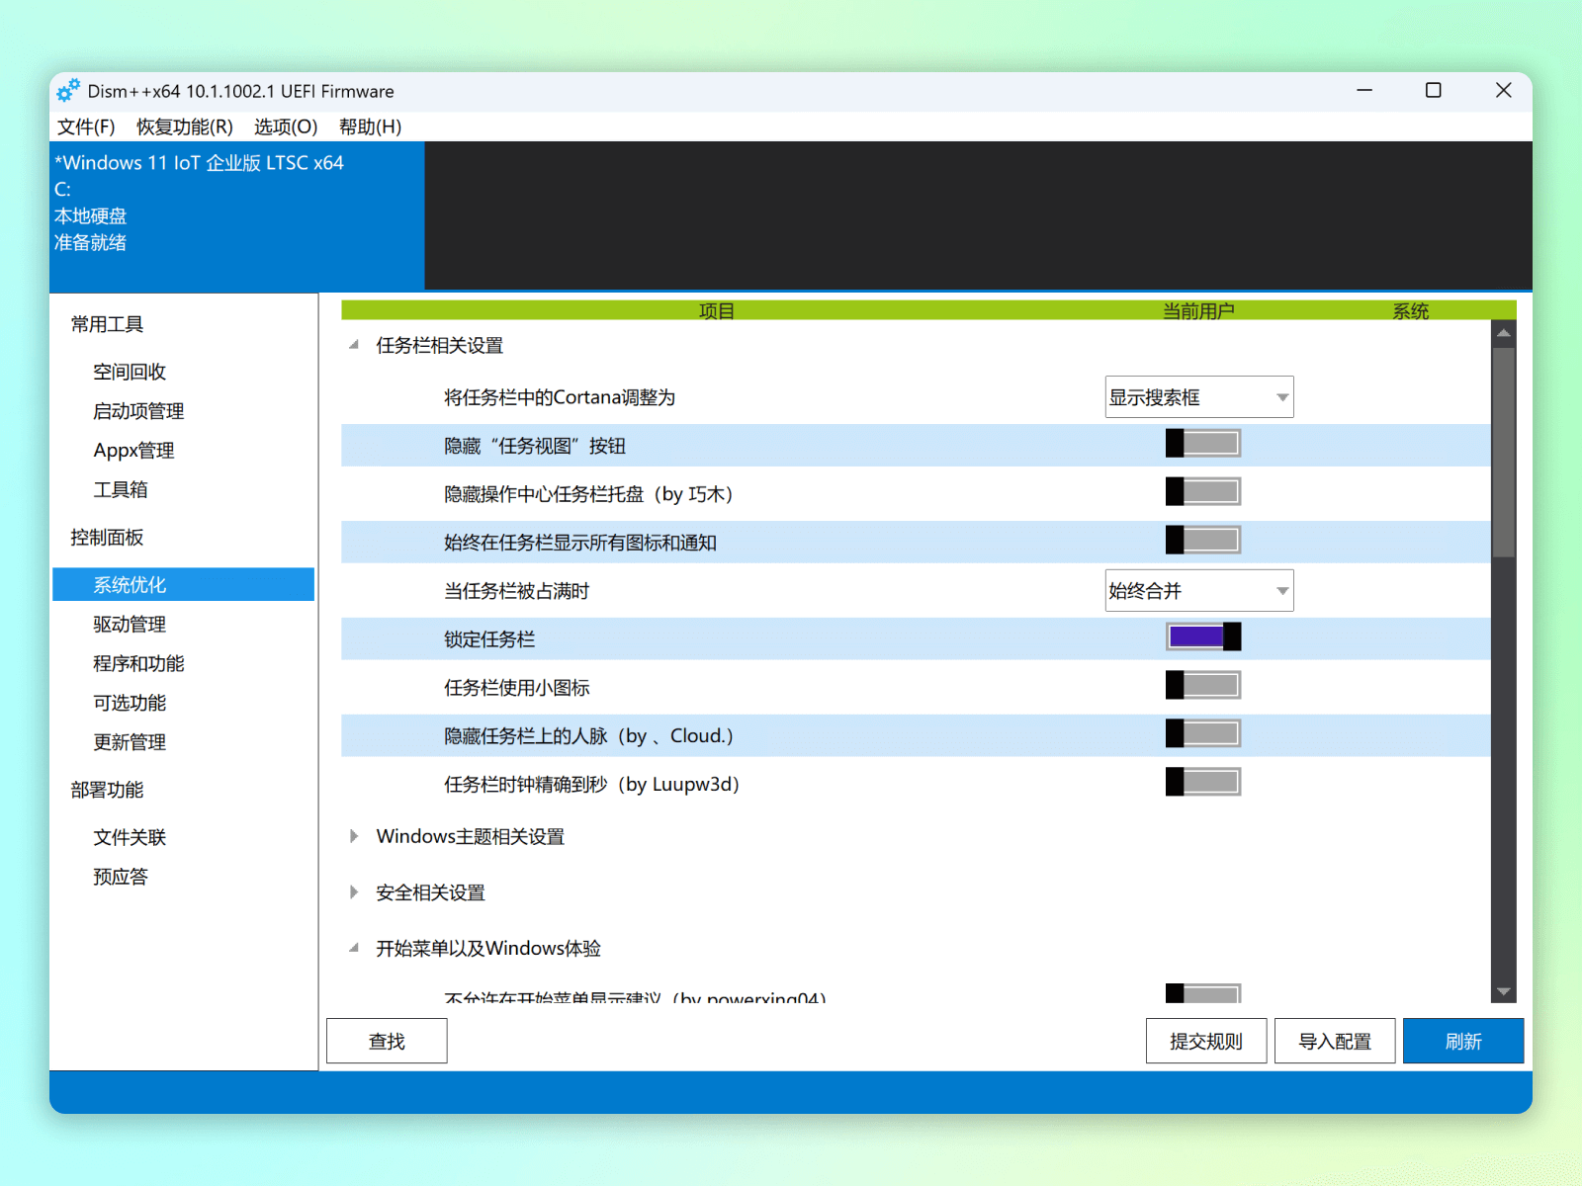Viewport: 1582px width, 1186px height.
Task: Turn on 任务栏时钟精确到秒 toggle
Action: (x=1202, y=783)
